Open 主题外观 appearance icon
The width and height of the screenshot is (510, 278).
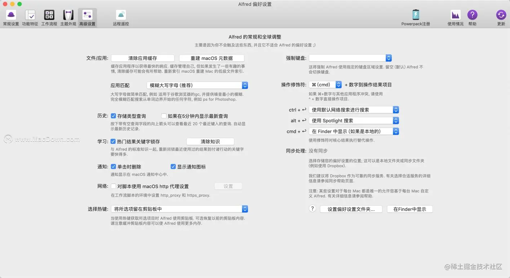coord(68,15)
